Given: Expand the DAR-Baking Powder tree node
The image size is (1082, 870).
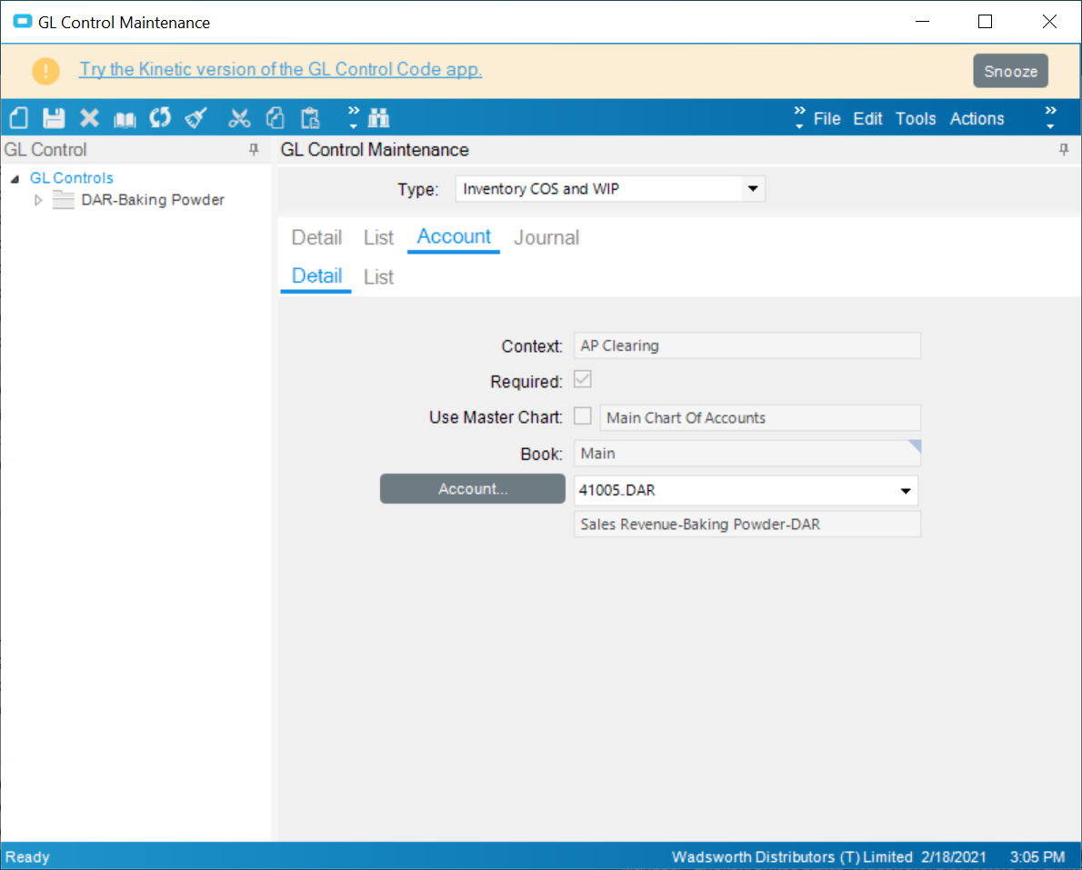Looking at the screenshot, I should click(x=38, y=200).
